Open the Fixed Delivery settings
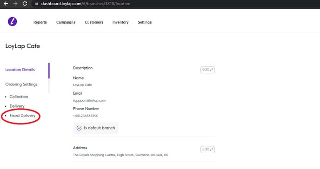320x169 pixels. 22,116
